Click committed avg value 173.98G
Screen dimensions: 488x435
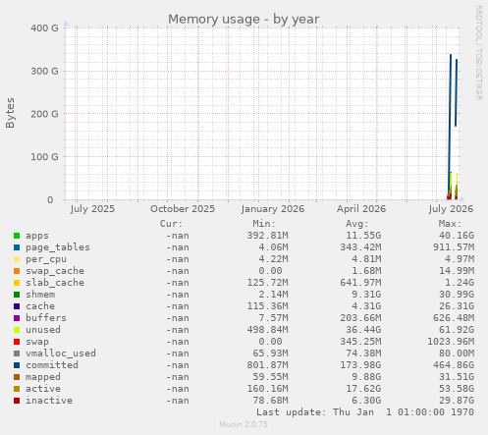point(360,365)
